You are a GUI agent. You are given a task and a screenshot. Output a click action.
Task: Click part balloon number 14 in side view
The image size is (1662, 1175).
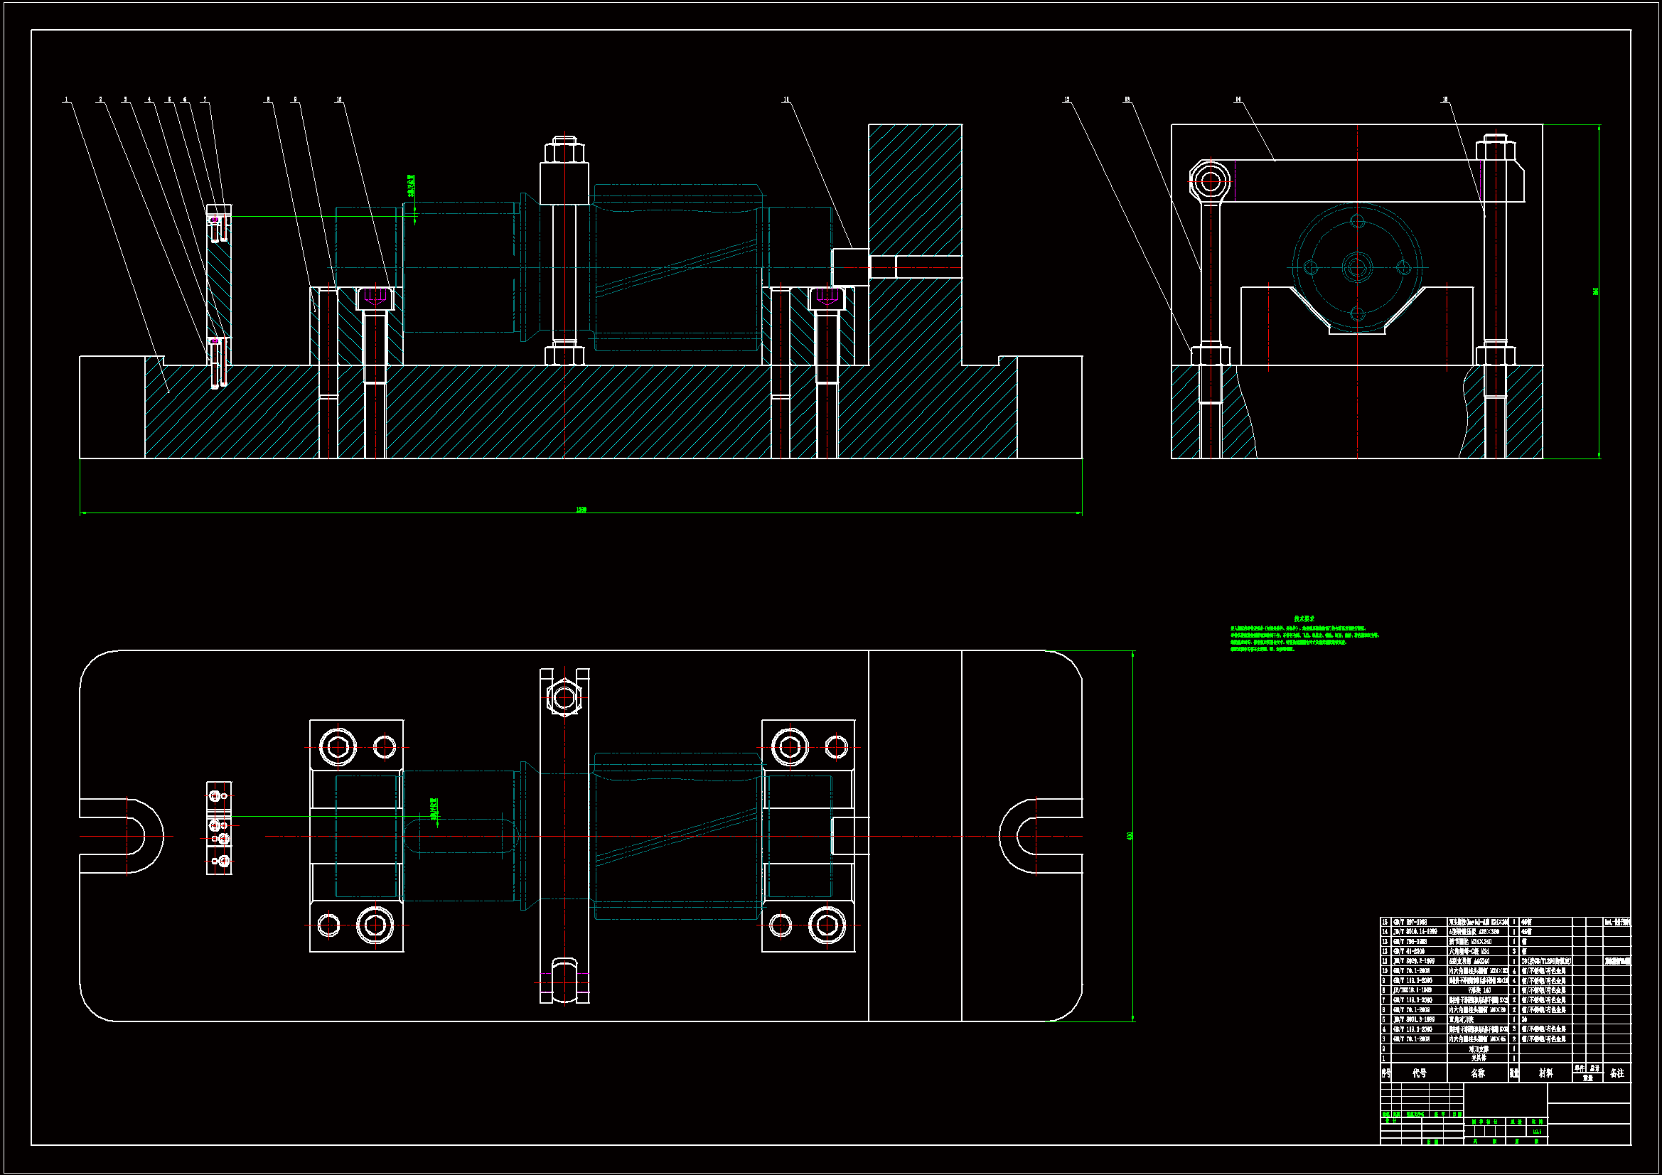point(1238,100)
